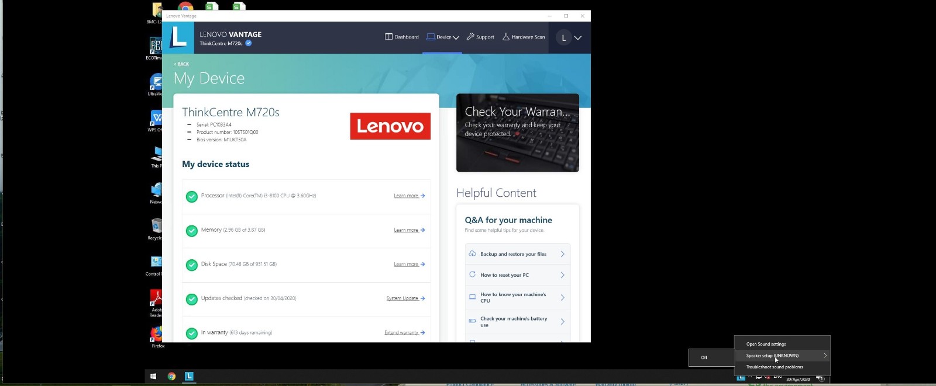Open Hardware Scan
The image size is (936, 386).
(524, 37)
